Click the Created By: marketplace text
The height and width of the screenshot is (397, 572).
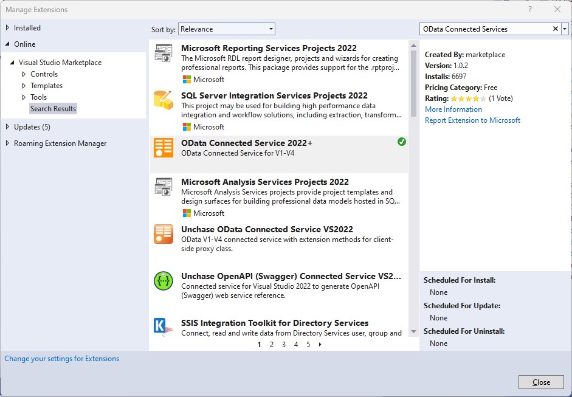465,55
